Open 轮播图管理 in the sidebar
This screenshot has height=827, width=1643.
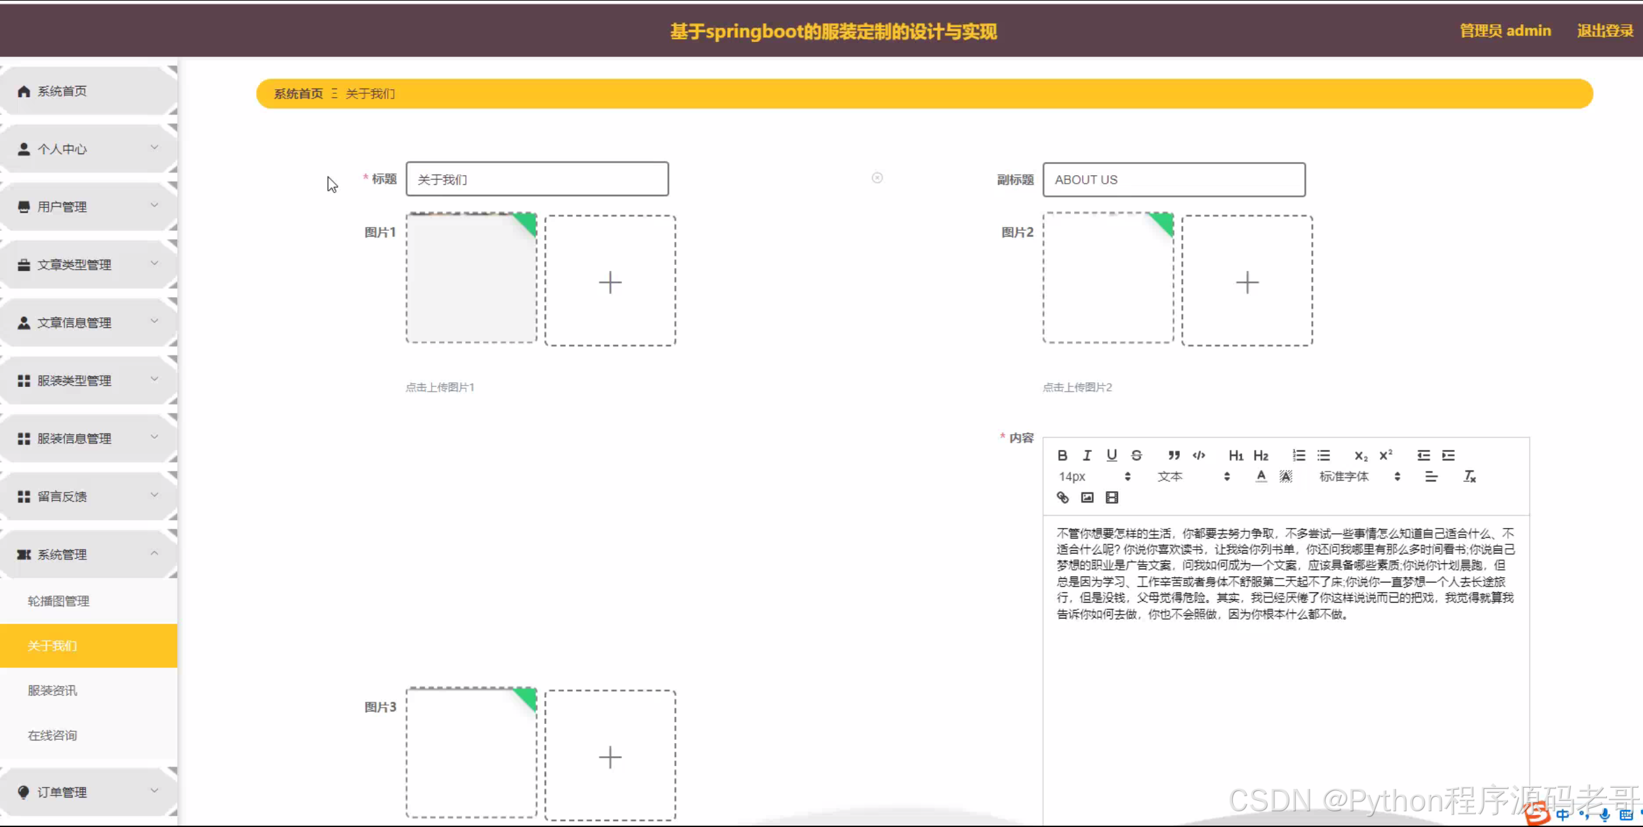point(58,601)
